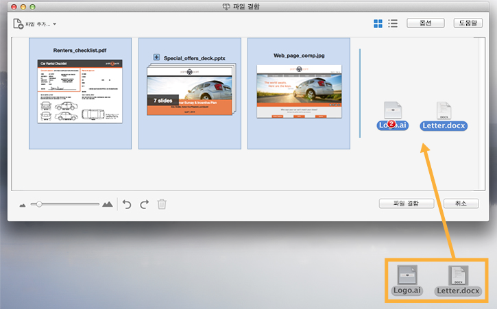Viewport: 497px width, 309px height.
Task: Click the 취소 cancel button
Action: 461,203
